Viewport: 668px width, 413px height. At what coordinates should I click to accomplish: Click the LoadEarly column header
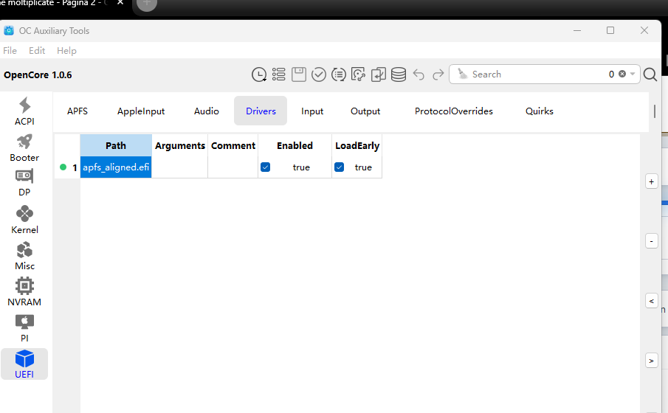point(357,145)
